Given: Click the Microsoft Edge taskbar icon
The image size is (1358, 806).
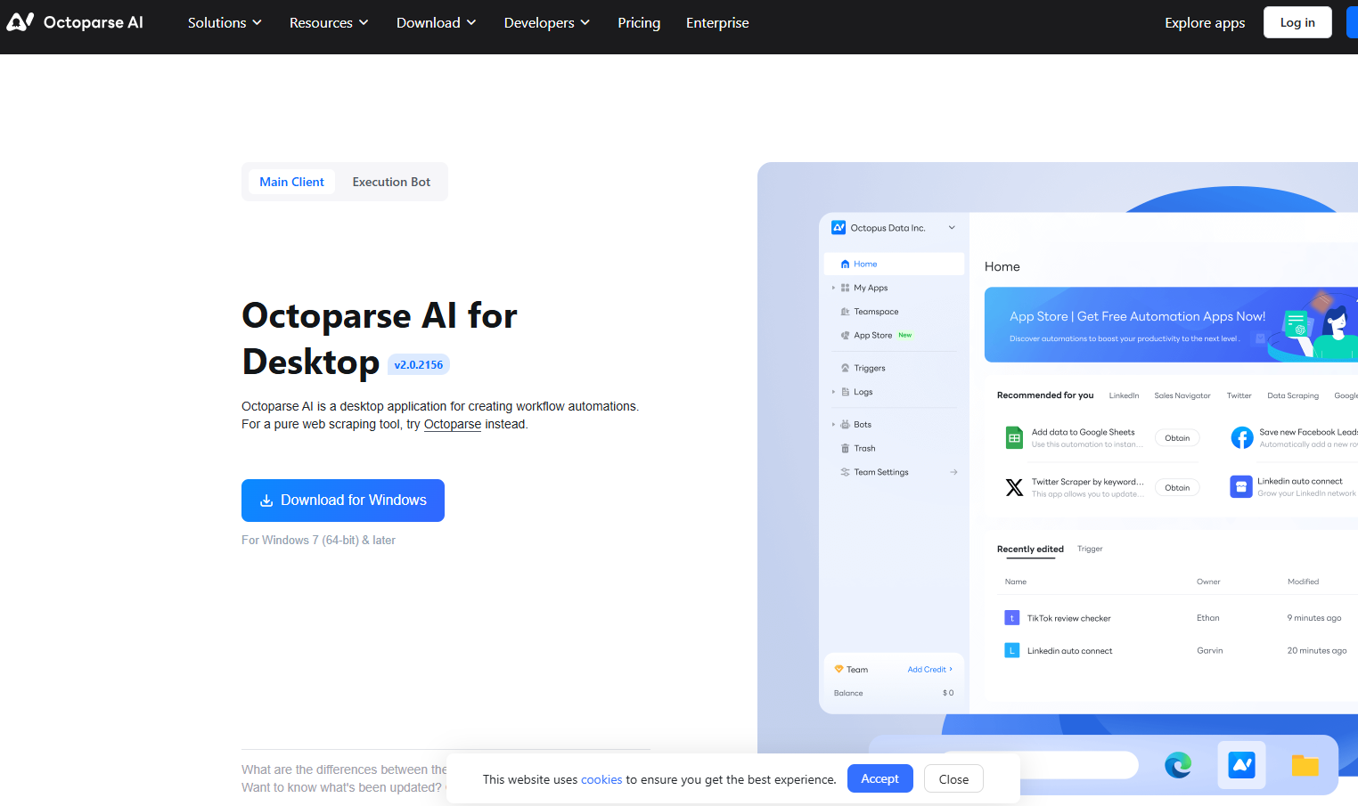Looking at the screenshot, I should pos(1178,765).
